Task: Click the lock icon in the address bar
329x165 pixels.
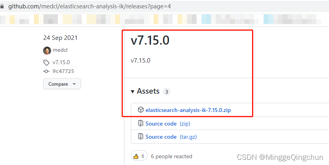Action: 2,6
